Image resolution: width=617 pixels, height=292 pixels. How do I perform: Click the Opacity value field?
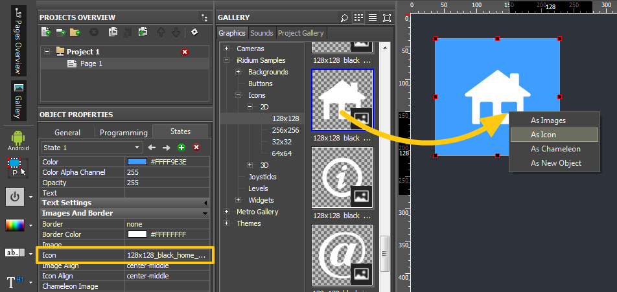[167, 183]
